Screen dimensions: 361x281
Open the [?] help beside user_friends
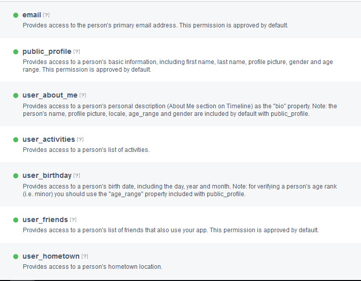click(73, 220)
